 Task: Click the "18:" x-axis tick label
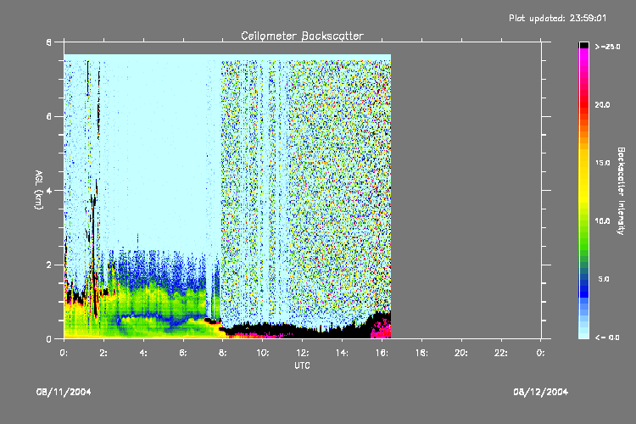(421, 353)
